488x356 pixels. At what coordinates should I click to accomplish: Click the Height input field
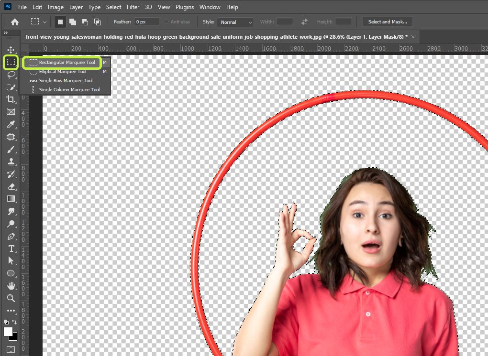click(344, 22)
